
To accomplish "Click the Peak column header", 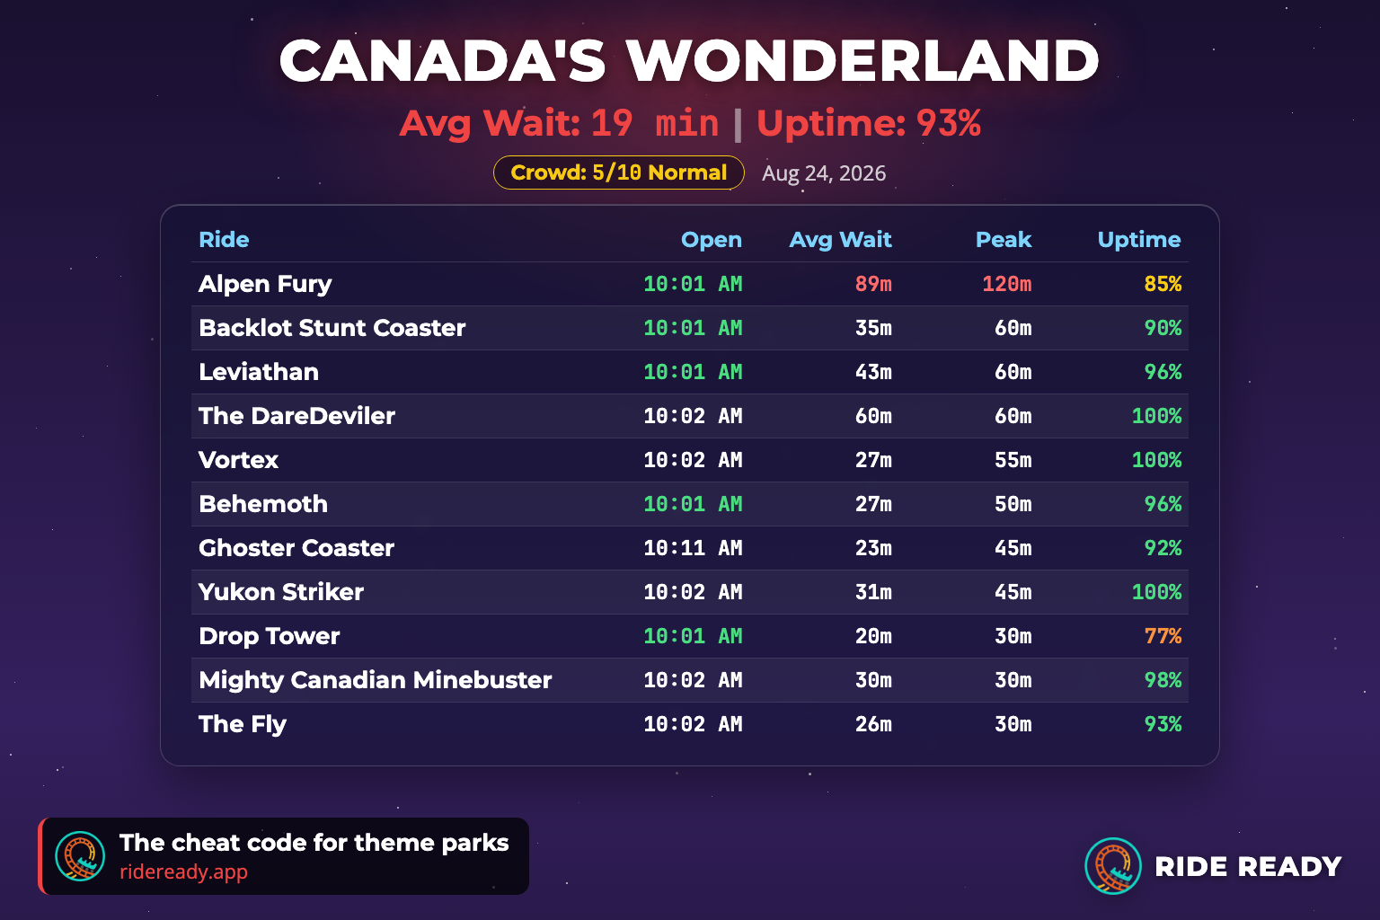I will (x=1004, y=240).
